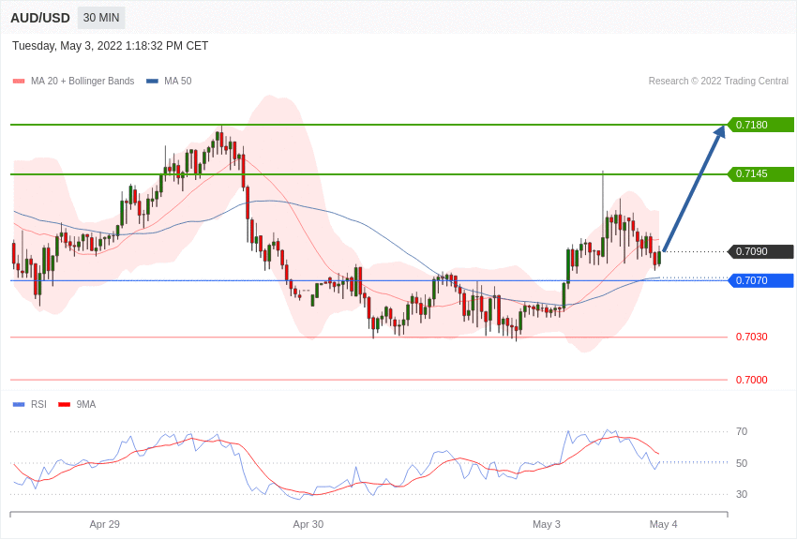The image size is (797, 540).
Task: Click the RSI 50 level label
Action: 742,463
